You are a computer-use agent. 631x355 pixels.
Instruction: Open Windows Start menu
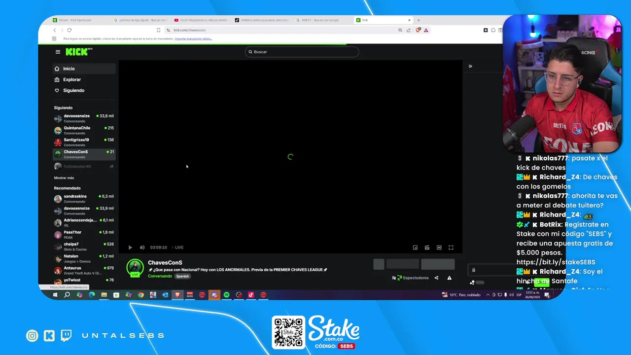coord(55,295)
